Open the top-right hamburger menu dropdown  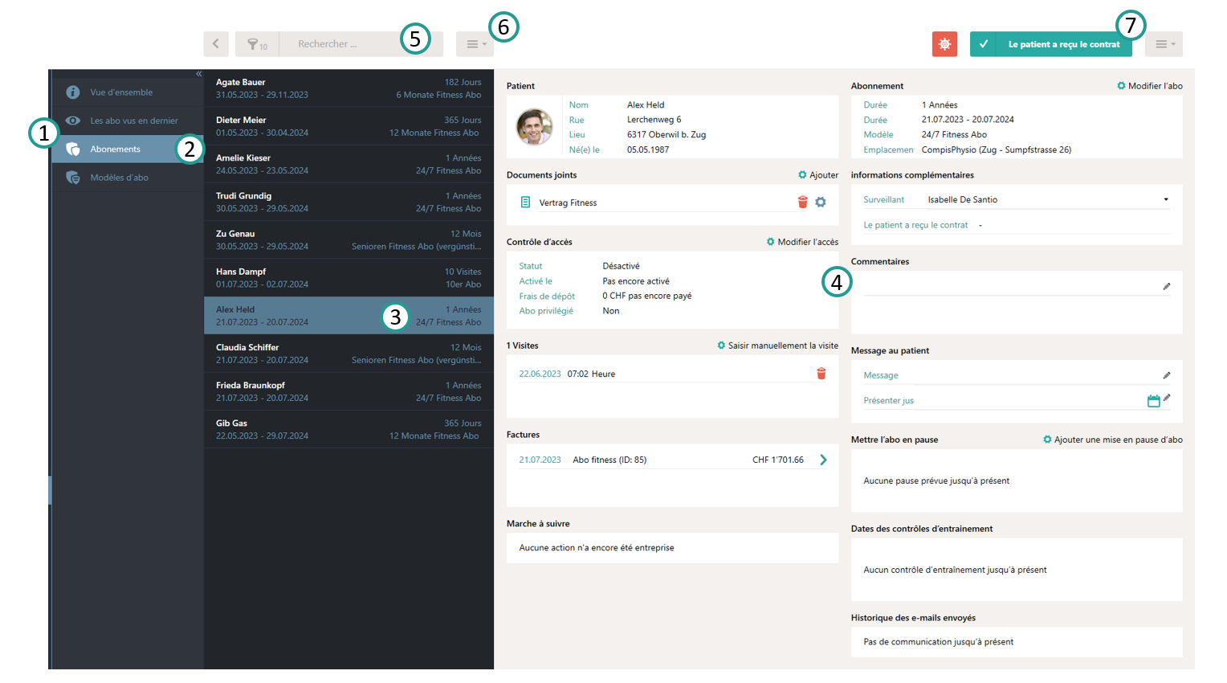[1164, 44]
